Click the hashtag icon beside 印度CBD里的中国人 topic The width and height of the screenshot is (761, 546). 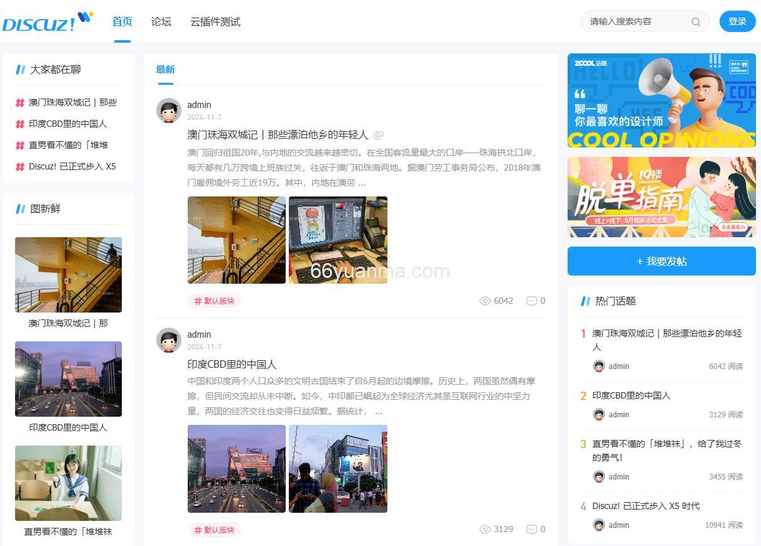click(19, 124)
